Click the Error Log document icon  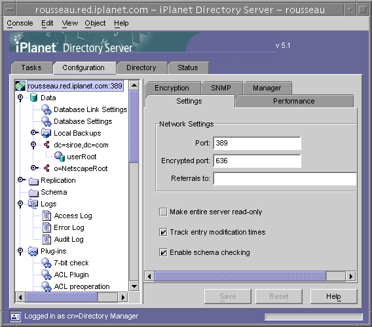(x=46, y=227)
